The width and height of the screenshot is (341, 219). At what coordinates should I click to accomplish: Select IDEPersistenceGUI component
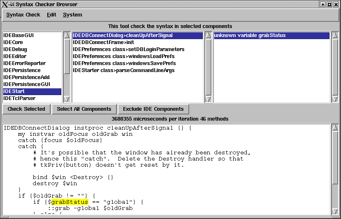[27, 84]
